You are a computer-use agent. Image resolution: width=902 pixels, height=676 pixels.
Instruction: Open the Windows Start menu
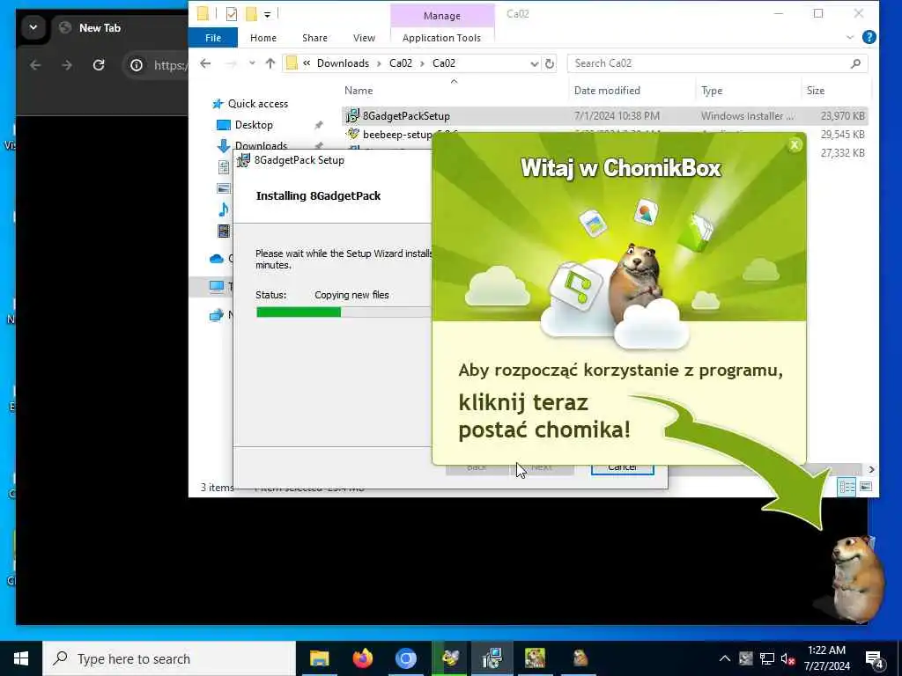(21, 658)
